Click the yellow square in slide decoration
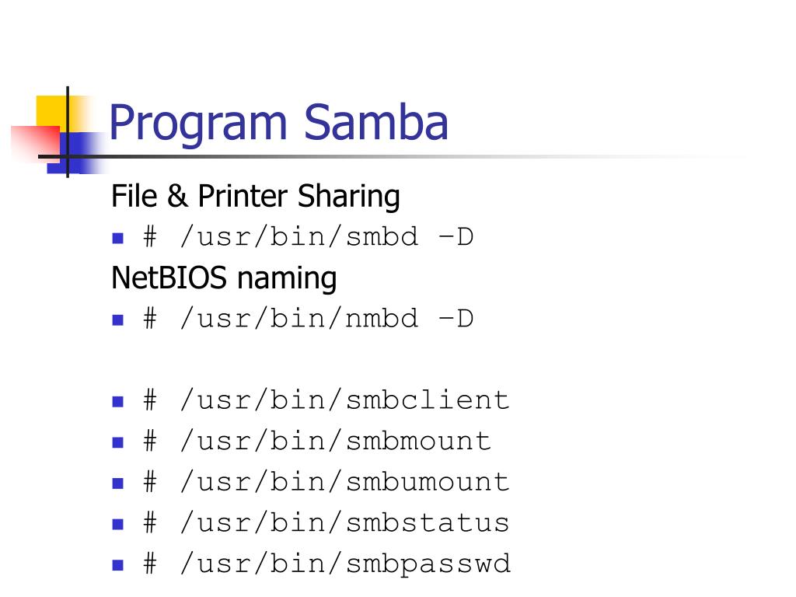The height and width of the screenshot is (597, 796). pos(48,110)
